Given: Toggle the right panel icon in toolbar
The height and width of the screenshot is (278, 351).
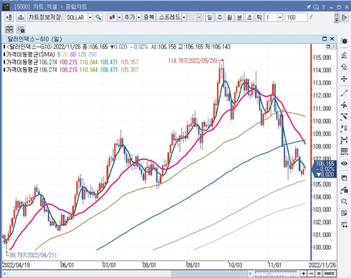Looking at the screenshot, I should [x=344, y=18].
